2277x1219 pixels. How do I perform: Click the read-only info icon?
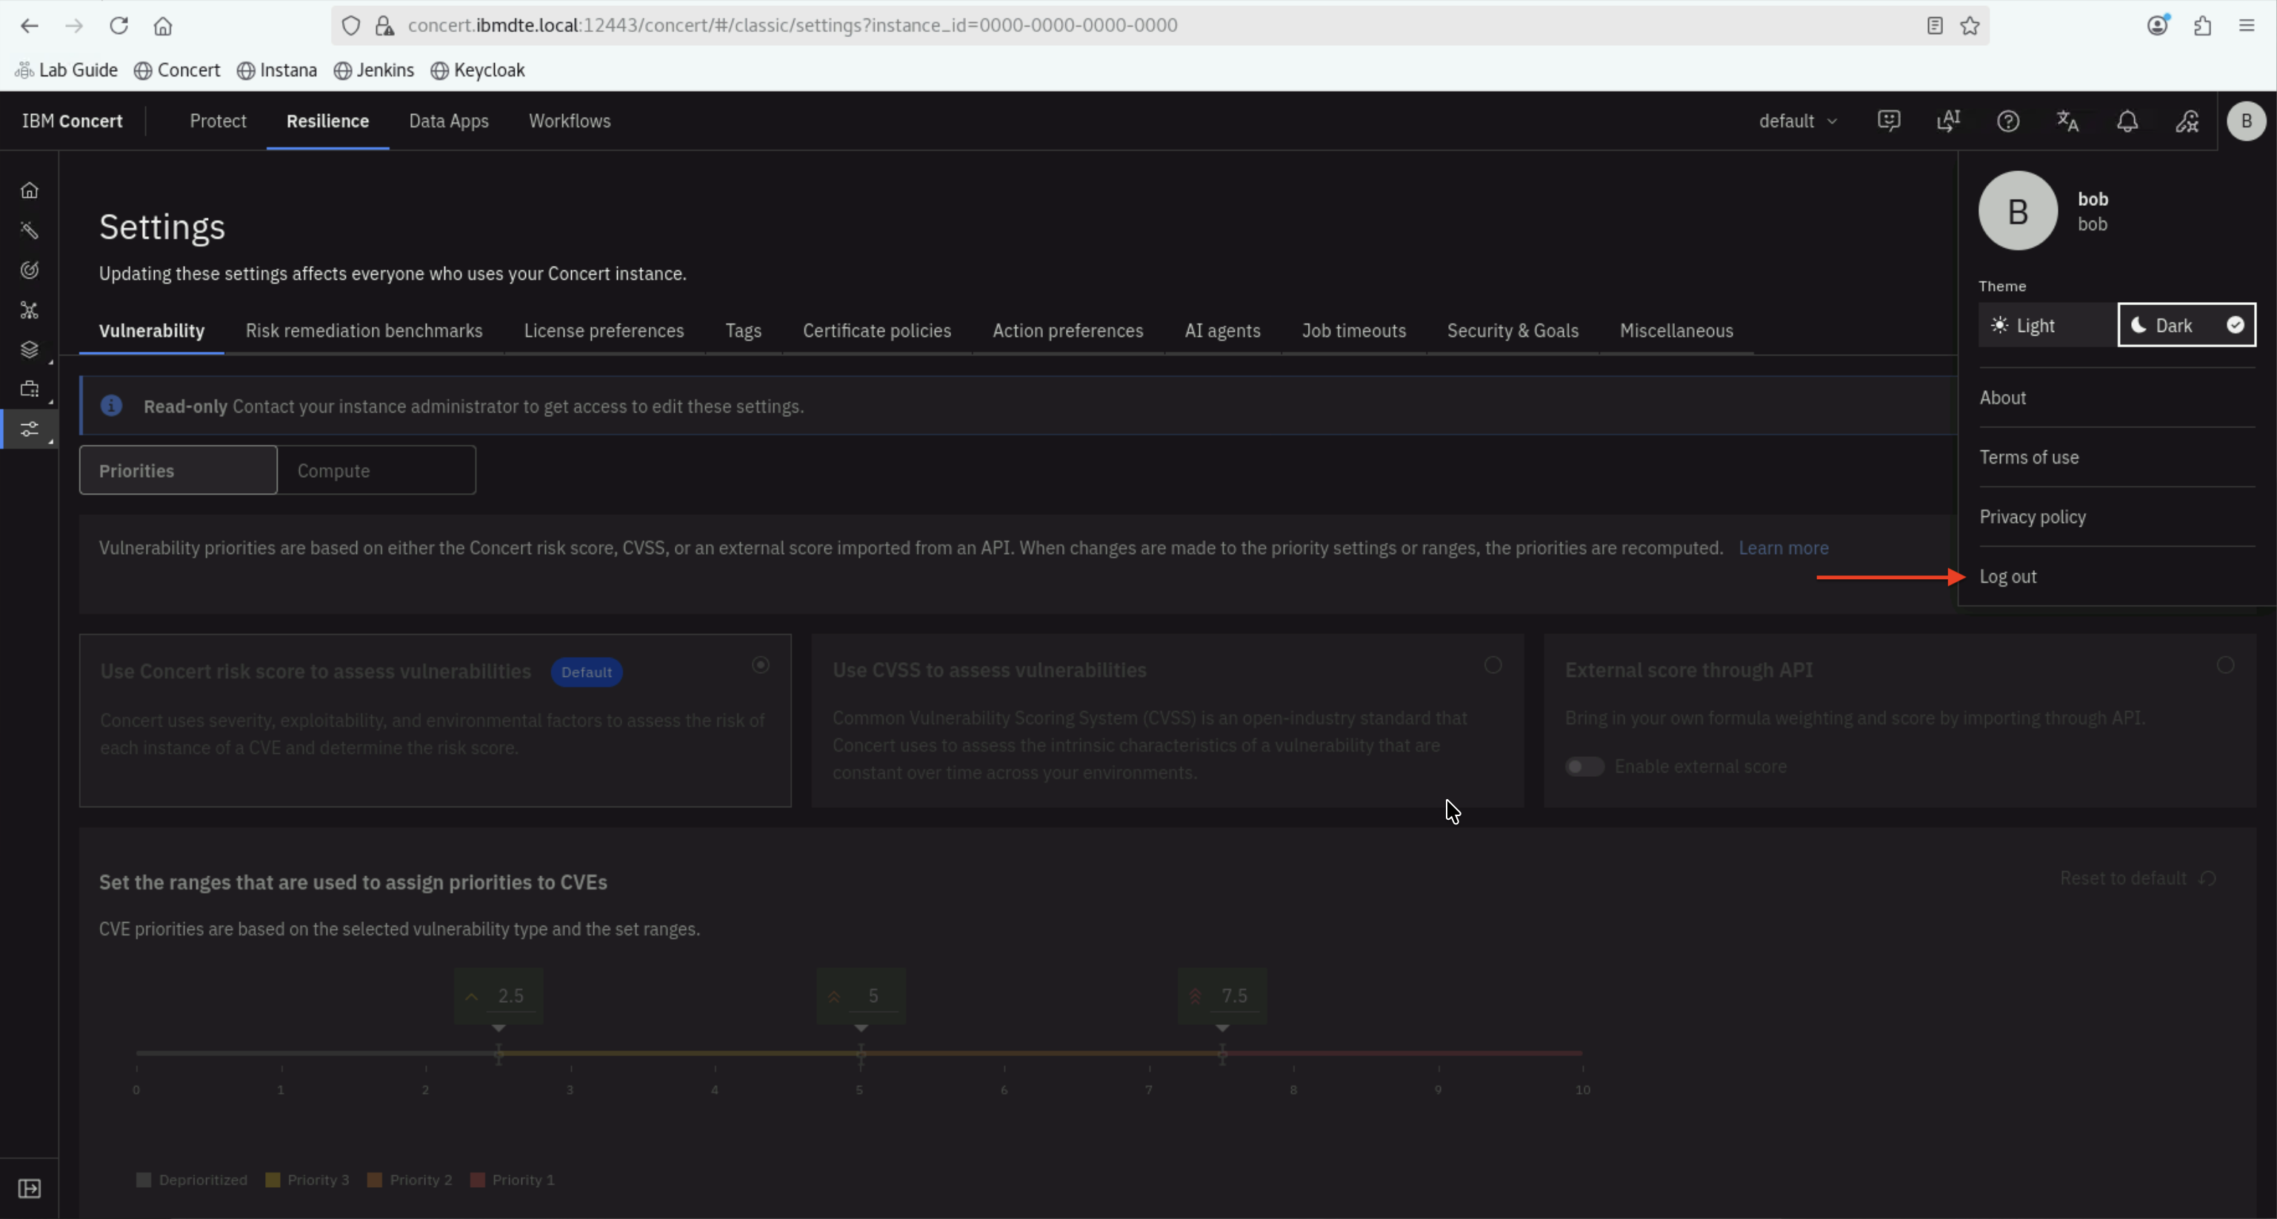pos(111,406)
